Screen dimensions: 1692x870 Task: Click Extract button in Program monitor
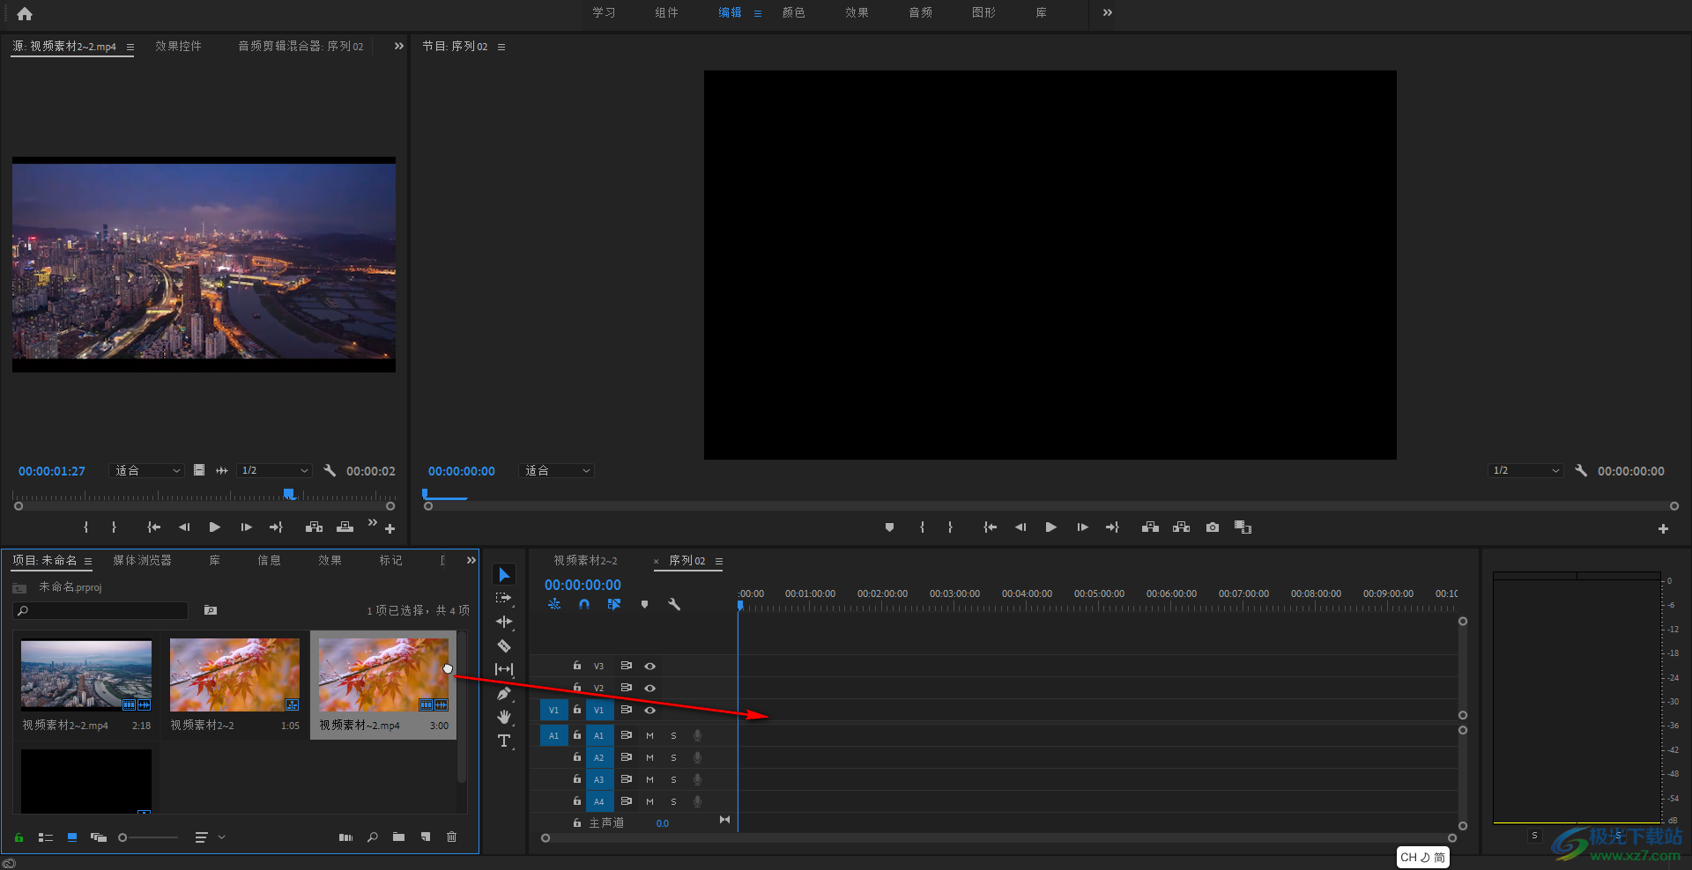[x=1182, y=527]
